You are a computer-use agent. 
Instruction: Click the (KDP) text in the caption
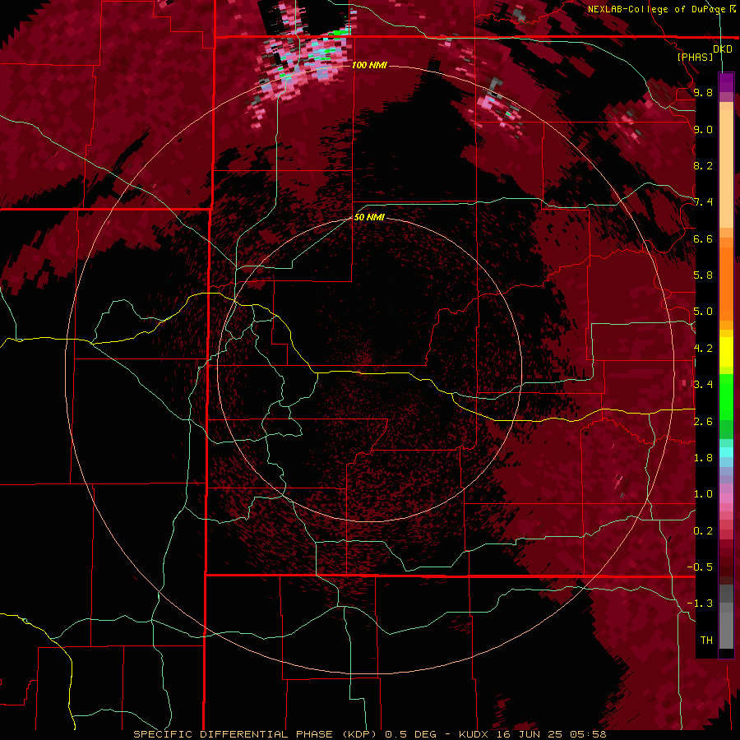(359, 734)
